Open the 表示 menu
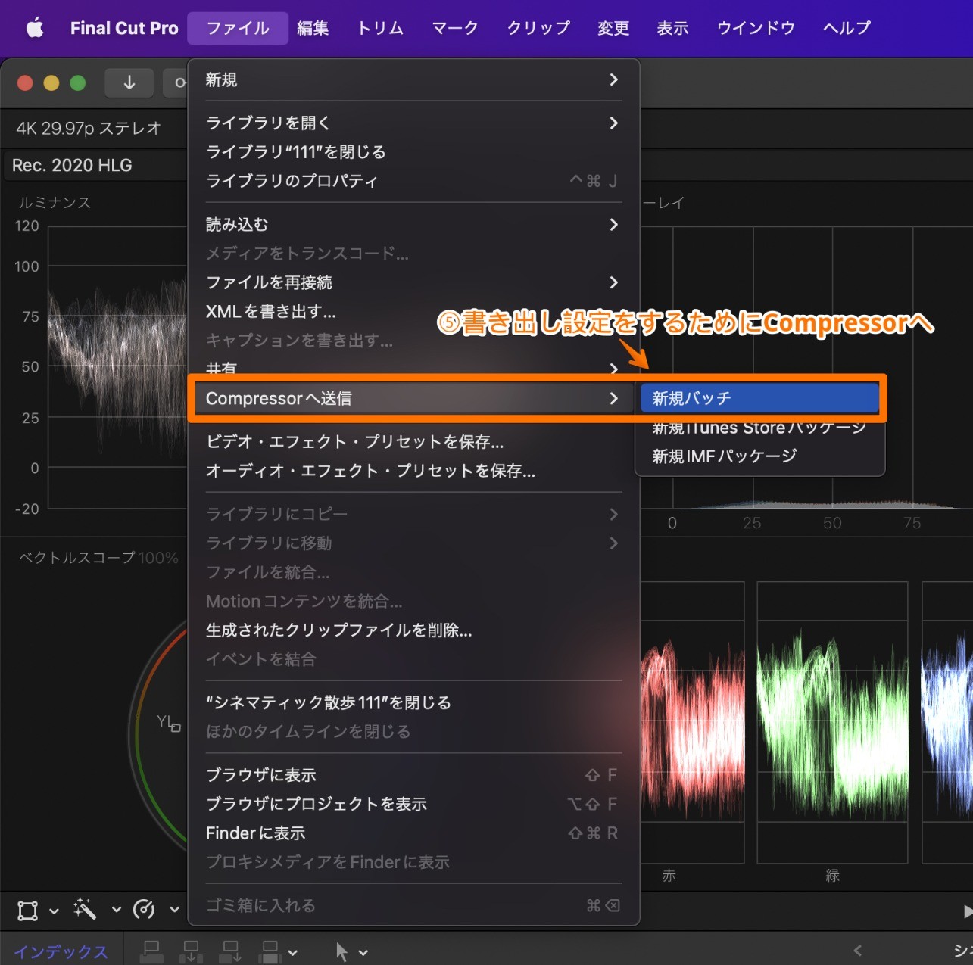This screenshot has height=965, width=973. coord(672,29)
